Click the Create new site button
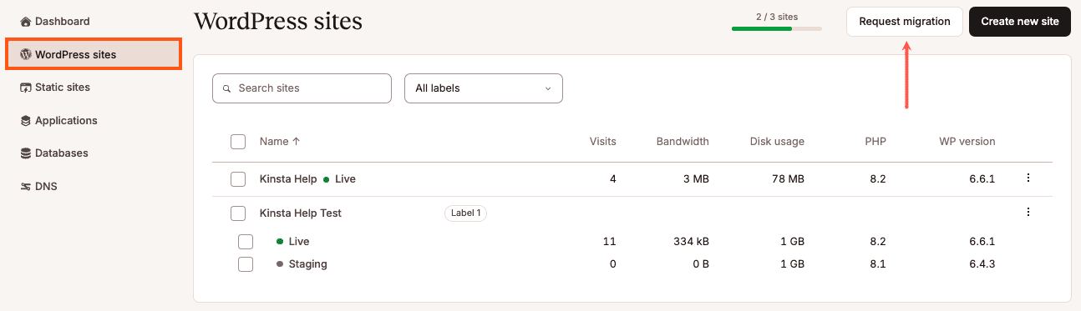This screenshot has width=1081, height=311. (x=1020, y=22)
